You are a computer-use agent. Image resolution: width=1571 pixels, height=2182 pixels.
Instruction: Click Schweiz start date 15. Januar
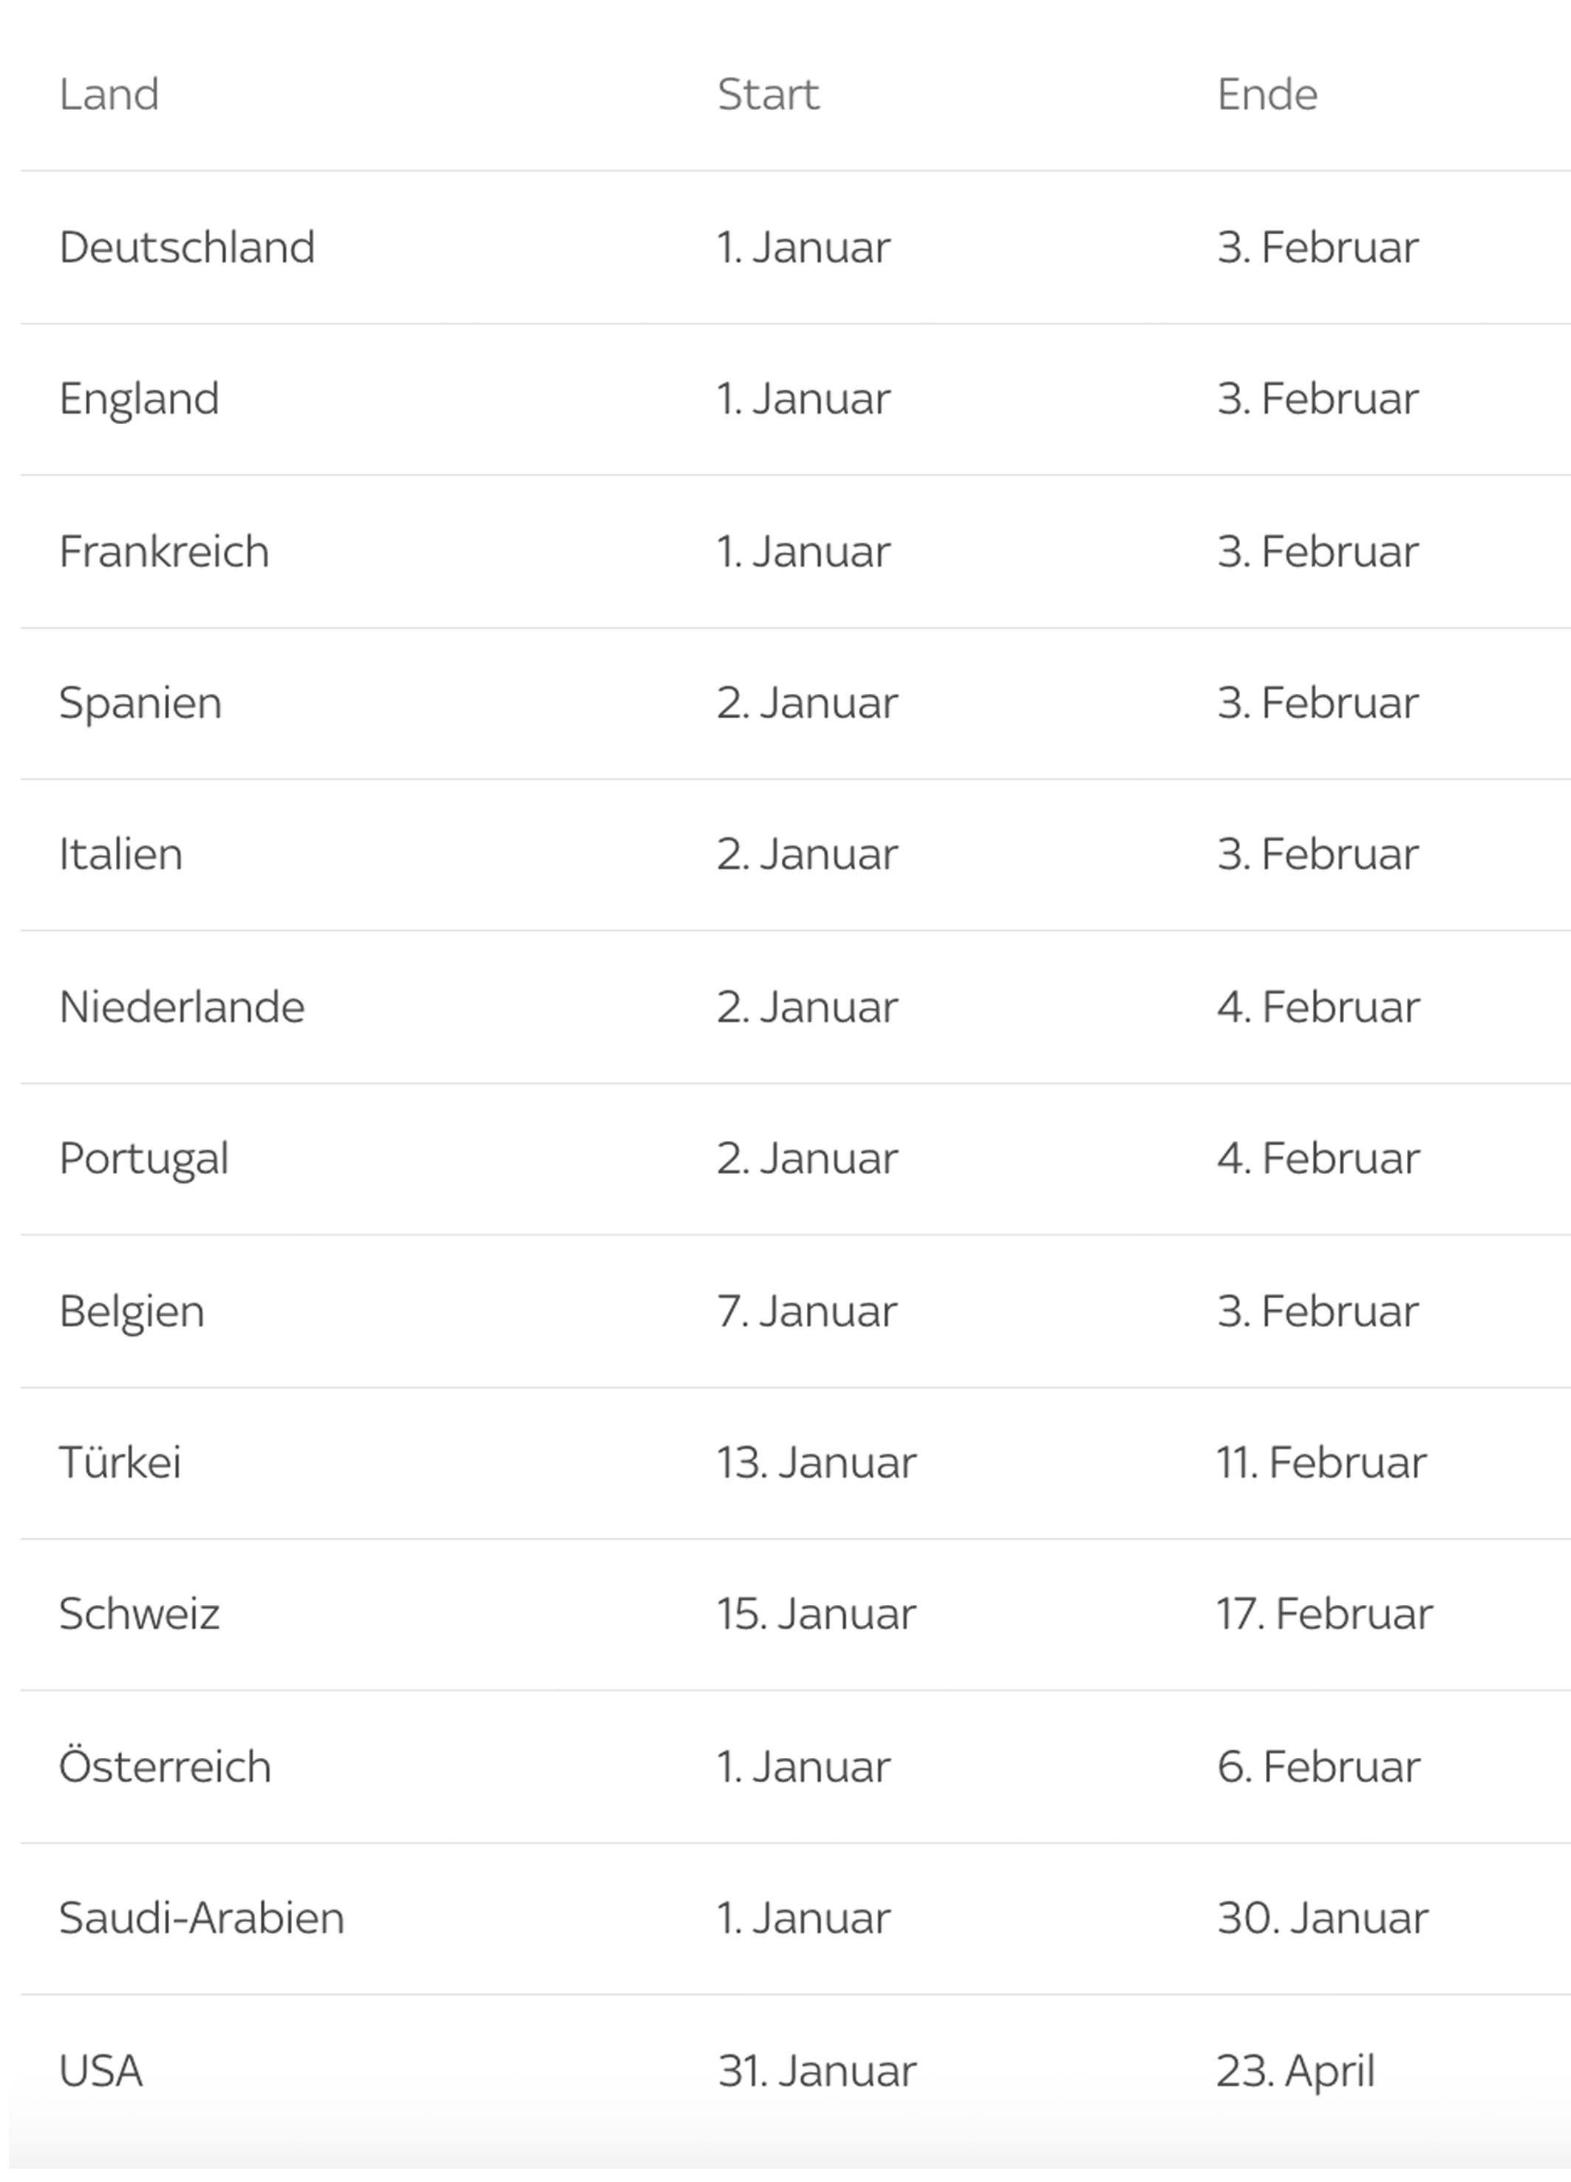[817, 1614]
